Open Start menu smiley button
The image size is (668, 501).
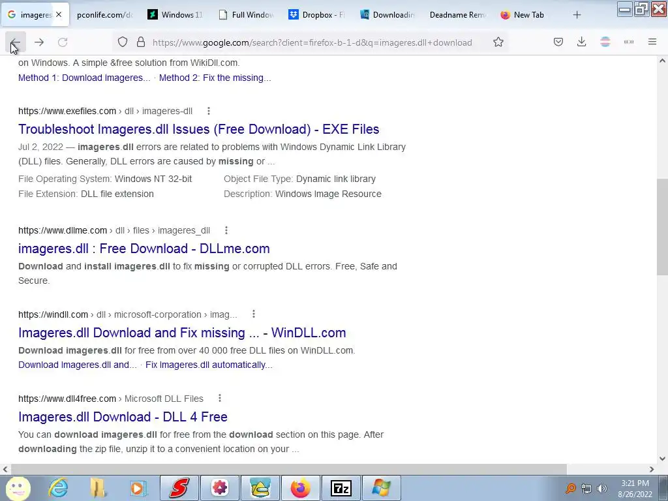pos(18,488)
